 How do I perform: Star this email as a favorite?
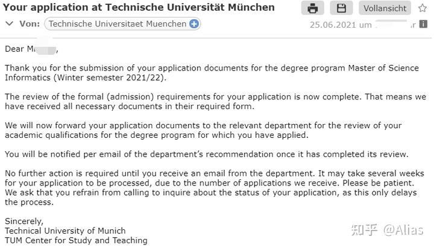click(423, 8)
